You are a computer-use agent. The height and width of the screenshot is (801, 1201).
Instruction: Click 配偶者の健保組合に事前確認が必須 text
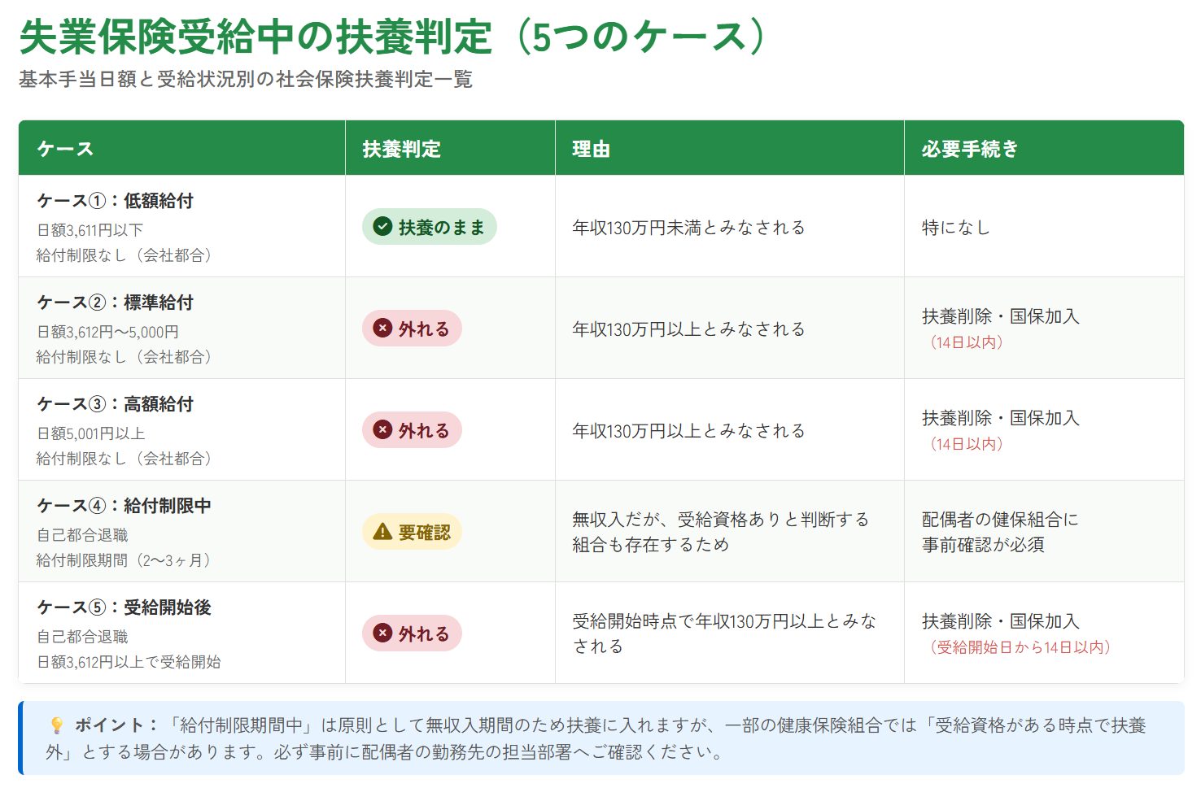tap(999, 532)
